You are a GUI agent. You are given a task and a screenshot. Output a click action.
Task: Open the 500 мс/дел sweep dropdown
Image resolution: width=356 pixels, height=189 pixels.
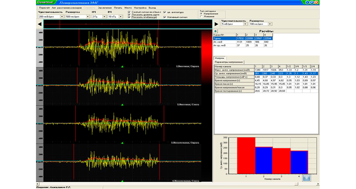point(88,17)
